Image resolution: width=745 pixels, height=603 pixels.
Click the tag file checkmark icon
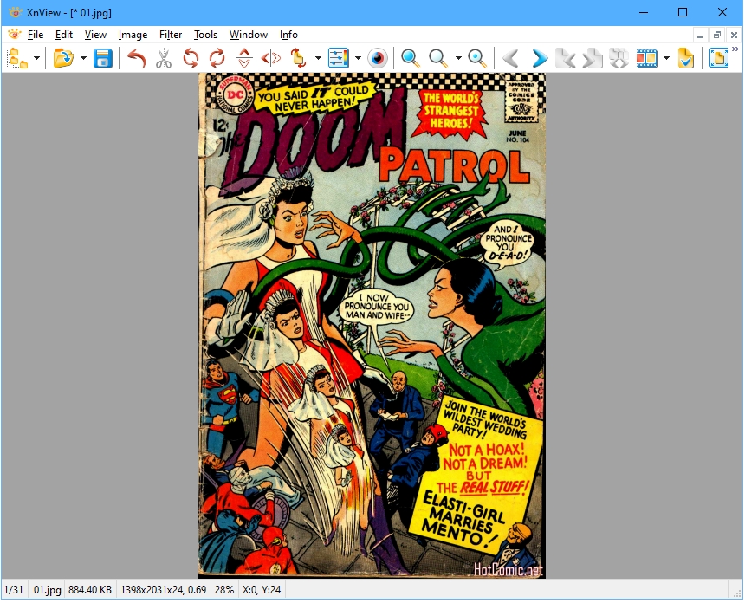click(685, 58)
